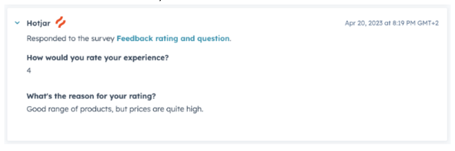Viewport: 455px width, 151px height.
Task: Click the 'How would you rate your experience?' heading
Action: tap(97, 58)
